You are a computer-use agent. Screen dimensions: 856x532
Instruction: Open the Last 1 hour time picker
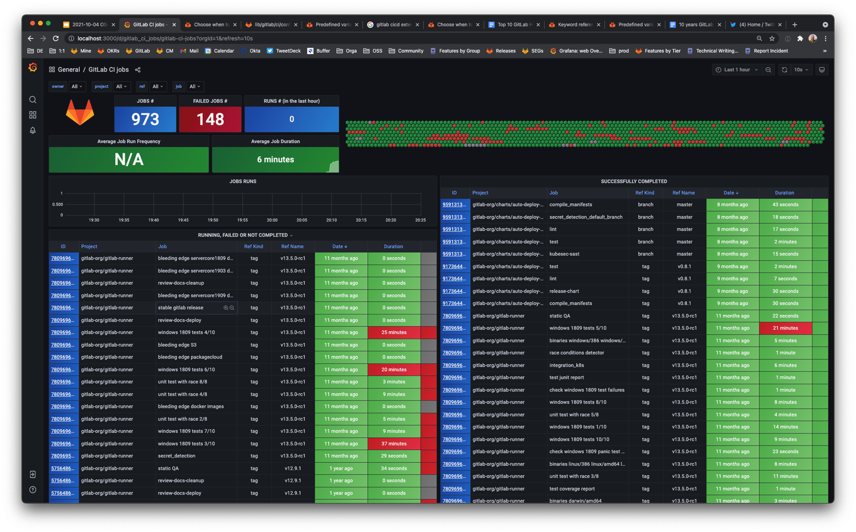(x=737, y=70)
